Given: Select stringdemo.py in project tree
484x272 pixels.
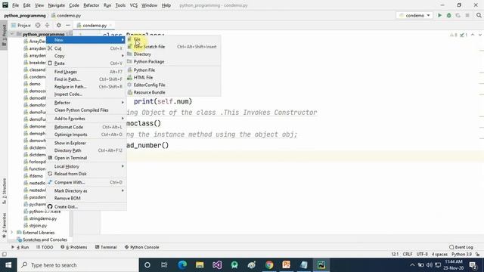Looking at the screenshot, I should 40,218.
